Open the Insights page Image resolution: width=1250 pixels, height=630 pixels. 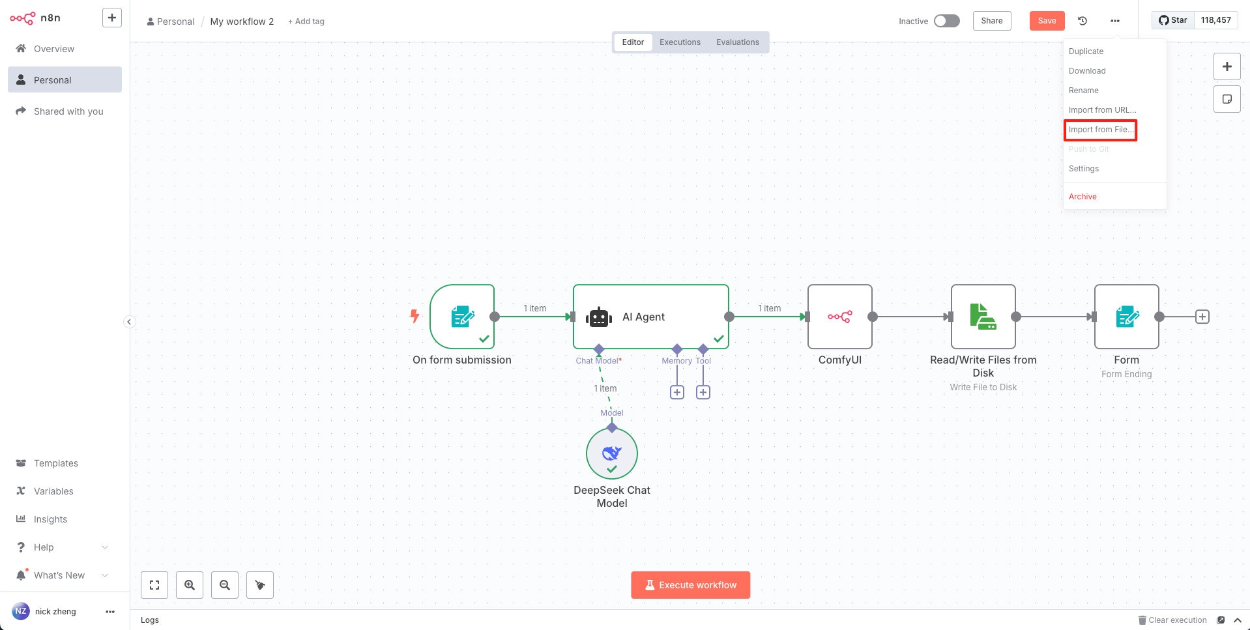click(x=65, y=519)
